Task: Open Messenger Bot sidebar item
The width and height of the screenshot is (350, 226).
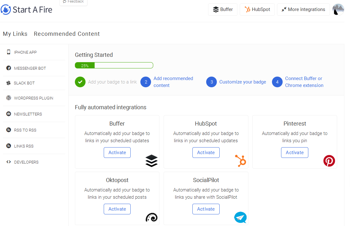Action: [x=30, y=68]
